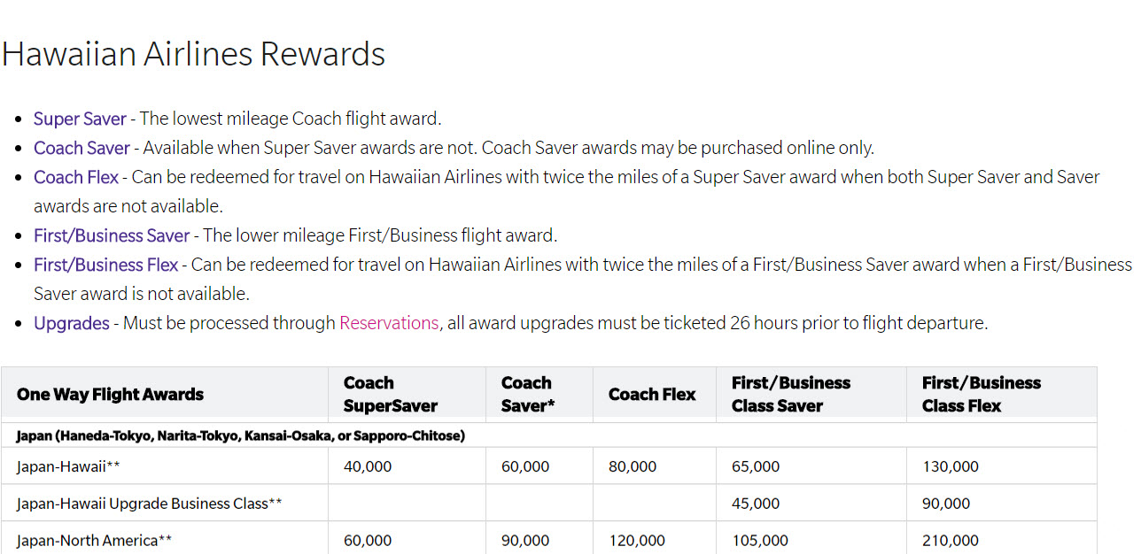Click the First/Business Saver term
The image size is (1141, 554).
[112, 235]
